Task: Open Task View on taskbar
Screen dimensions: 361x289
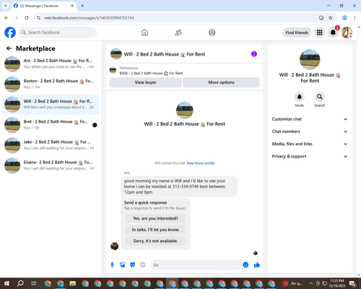Action: click(34, 283)
